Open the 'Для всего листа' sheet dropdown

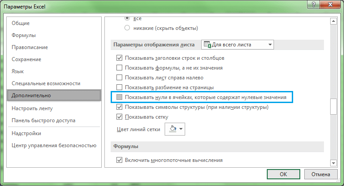click(x=237, y=45)
